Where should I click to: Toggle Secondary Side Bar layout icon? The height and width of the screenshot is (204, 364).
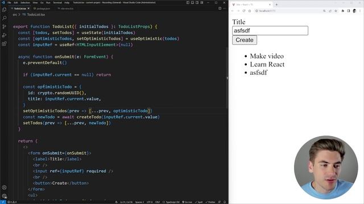point(197,2)
